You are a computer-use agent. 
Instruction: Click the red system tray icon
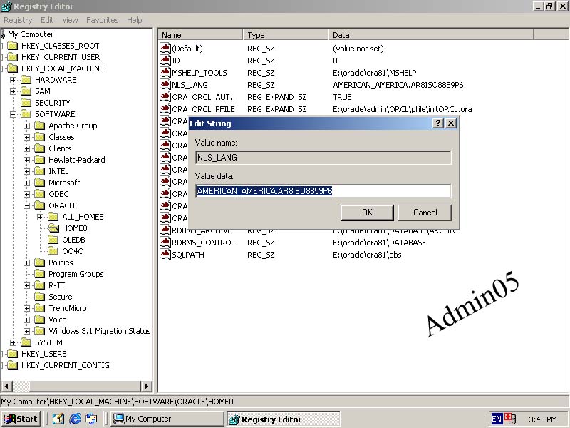(509, 419)
